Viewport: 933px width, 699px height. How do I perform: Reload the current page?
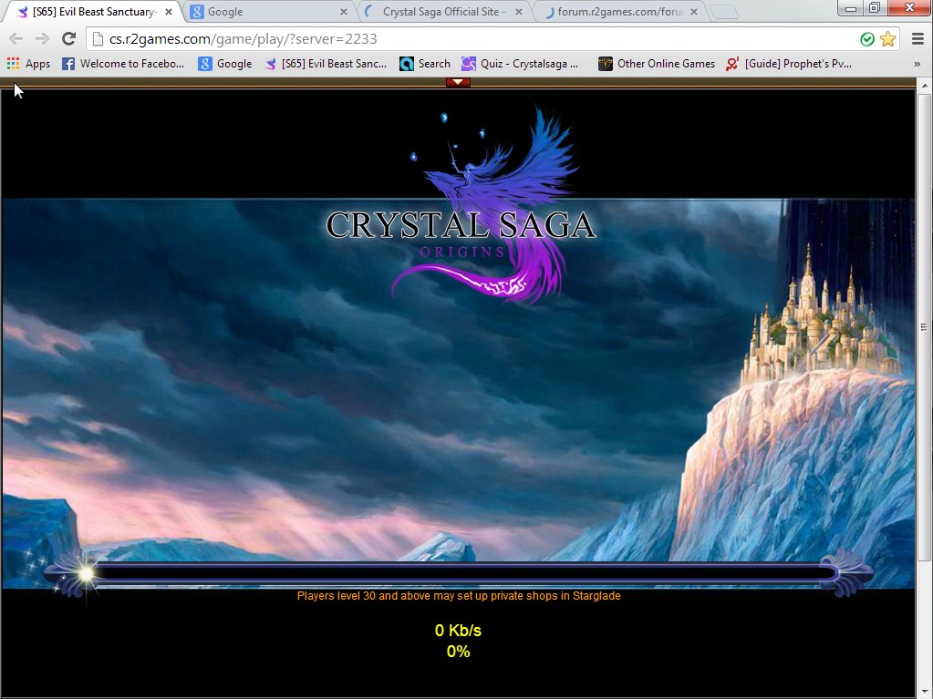click(x=68, y=38)
